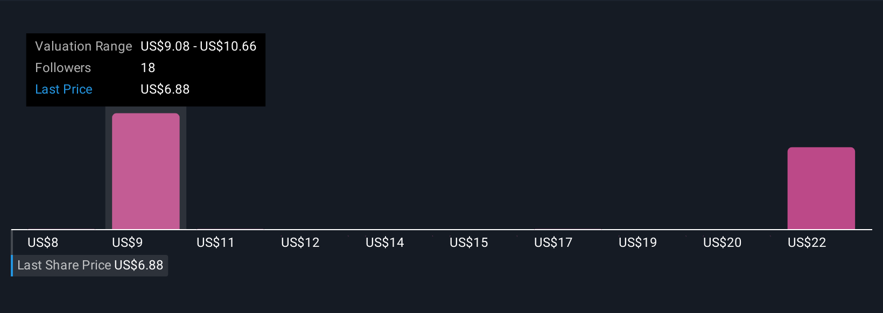Select the US$15 axis label
This screenshot has width=883, height=313.
click(468, 243)
